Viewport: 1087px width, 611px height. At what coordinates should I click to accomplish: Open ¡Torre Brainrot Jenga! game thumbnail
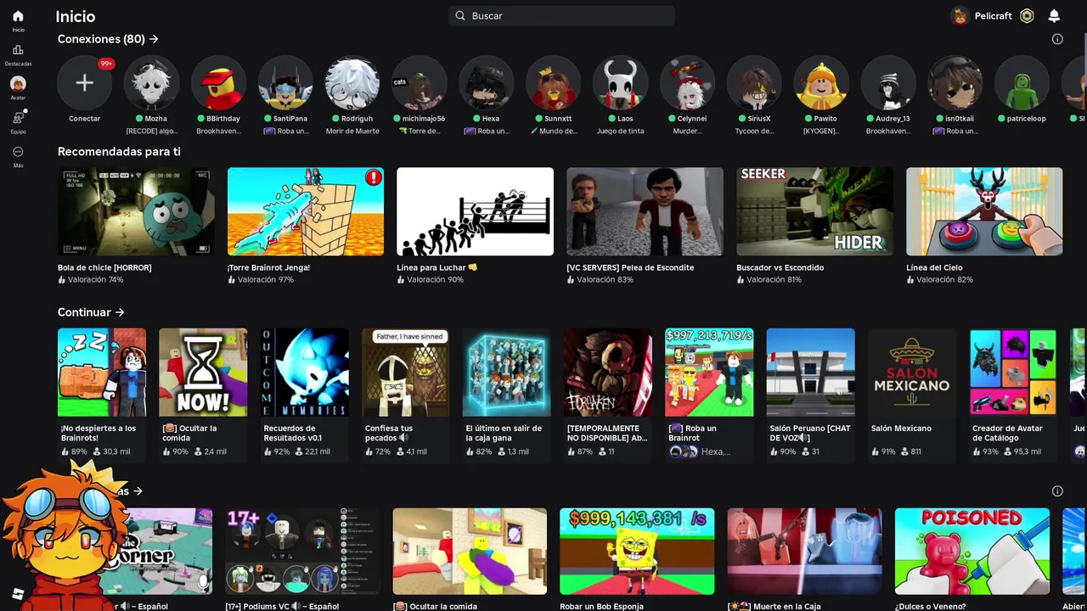[x=306, y=211]
